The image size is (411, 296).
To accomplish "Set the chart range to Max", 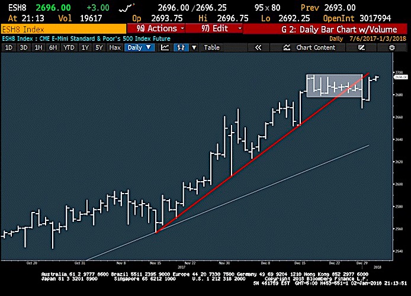I will 115,48.
